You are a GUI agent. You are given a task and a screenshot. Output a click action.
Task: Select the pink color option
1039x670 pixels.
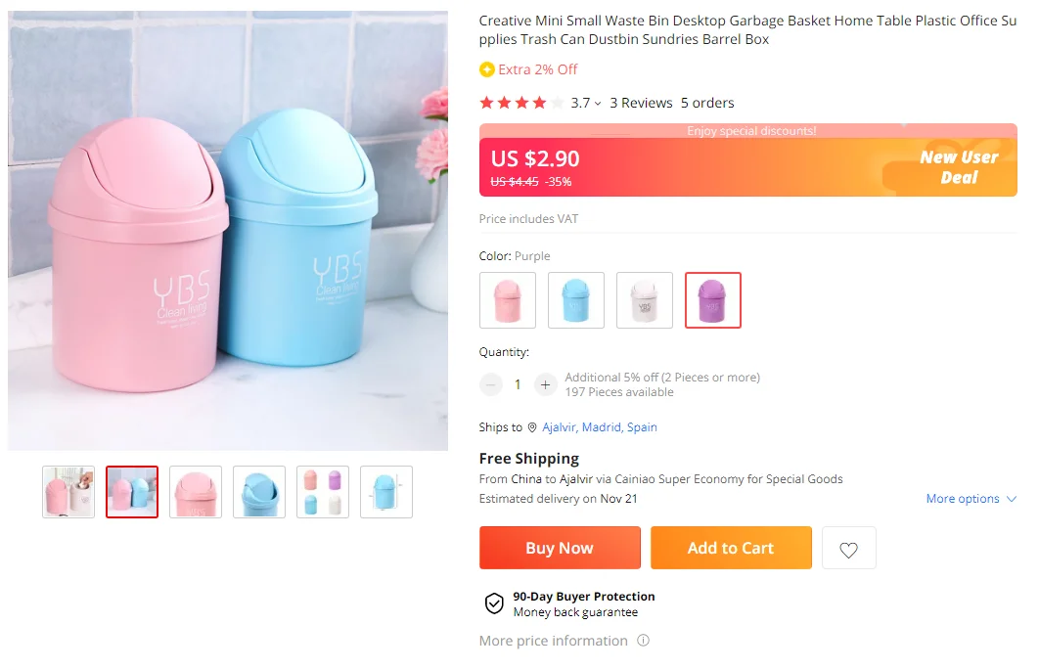pyautogui.click(x=508, y=300)
